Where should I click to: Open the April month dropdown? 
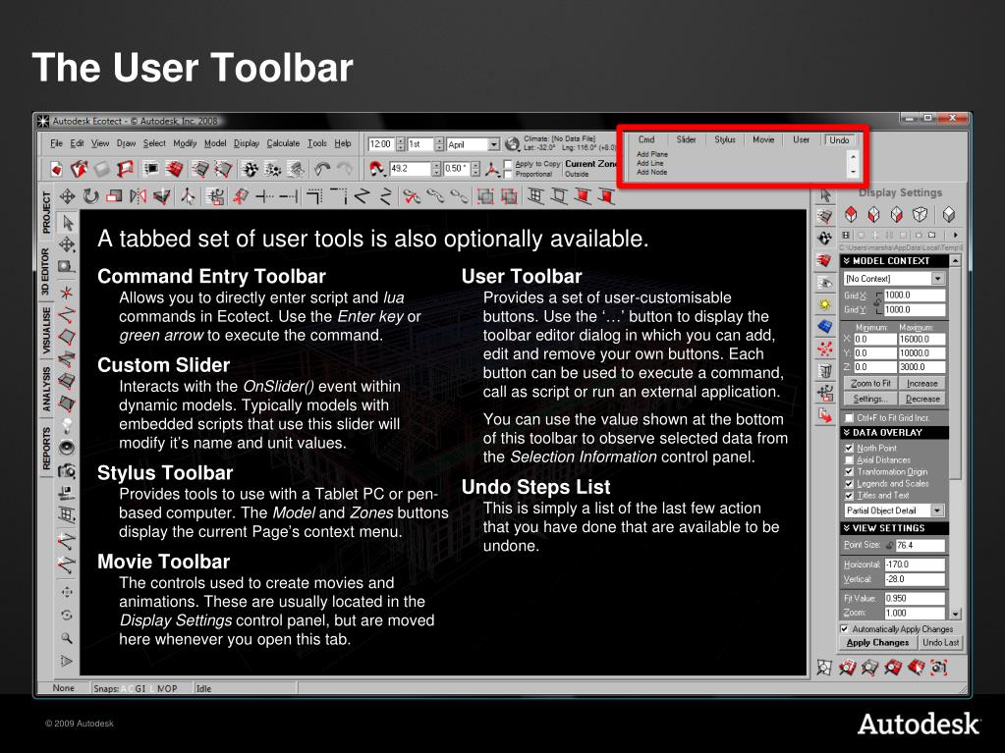tap(493, 144)
